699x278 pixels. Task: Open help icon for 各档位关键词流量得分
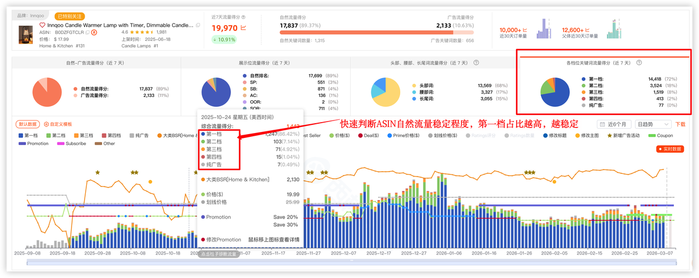(x=639, y=63)
